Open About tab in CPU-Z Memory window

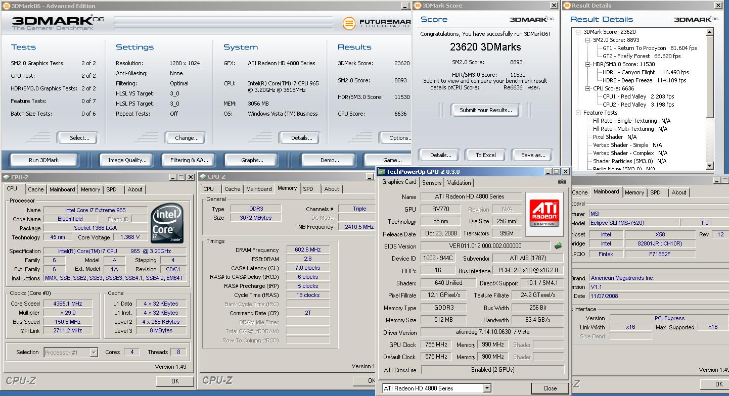pos(332,189)
